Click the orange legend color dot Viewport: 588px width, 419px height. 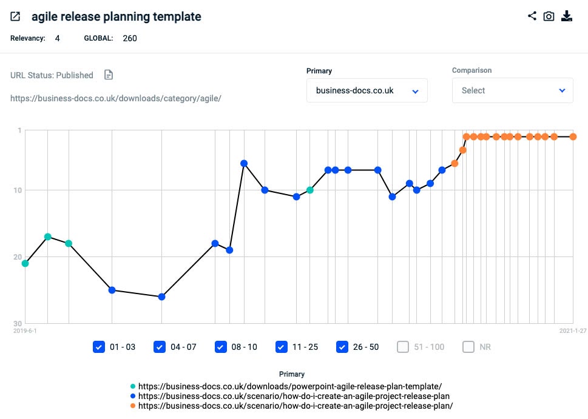click(x=133, y=406)
